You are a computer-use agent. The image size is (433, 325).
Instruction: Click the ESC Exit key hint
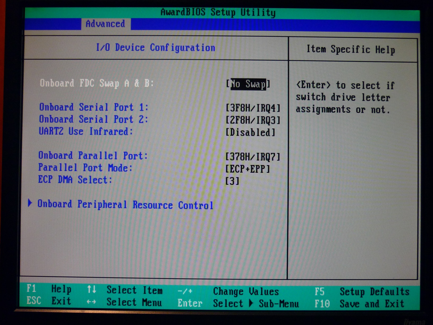pyautogui.click(x=49, y=301)
